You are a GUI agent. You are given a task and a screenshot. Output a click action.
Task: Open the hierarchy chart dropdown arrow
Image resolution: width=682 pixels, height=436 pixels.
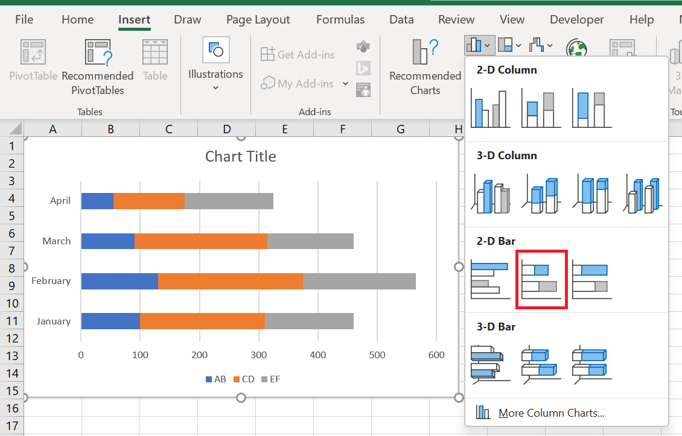(518, 45)
